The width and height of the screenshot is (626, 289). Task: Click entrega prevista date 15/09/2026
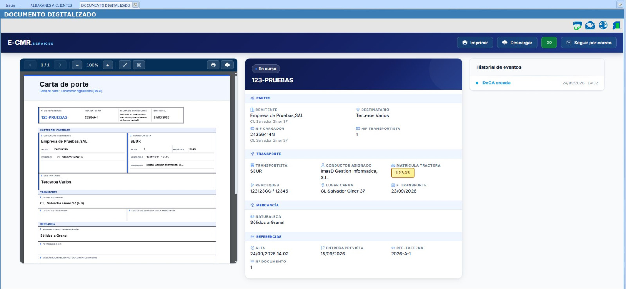pos(333,254)
